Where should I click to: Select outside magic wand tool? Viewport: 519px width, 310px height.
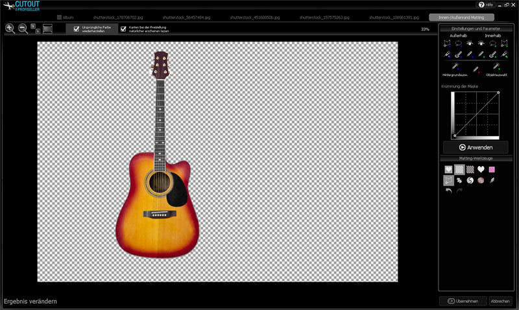[447, 54]
